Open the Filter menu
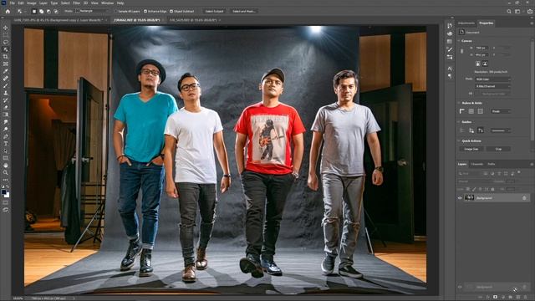 (x=76, y=3)
